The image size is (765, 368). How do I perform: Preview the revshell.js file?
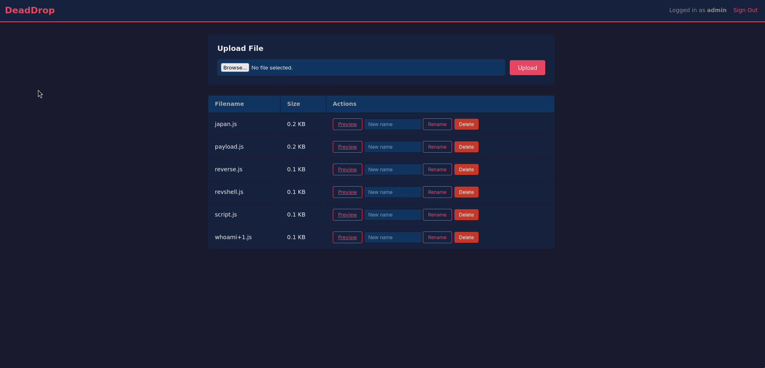click(347, 192)
